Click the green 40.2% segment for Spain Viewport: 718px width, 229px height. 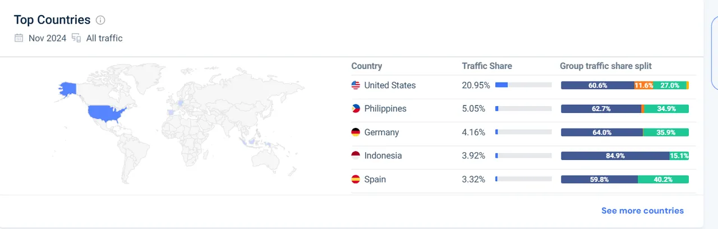(663, 180)
